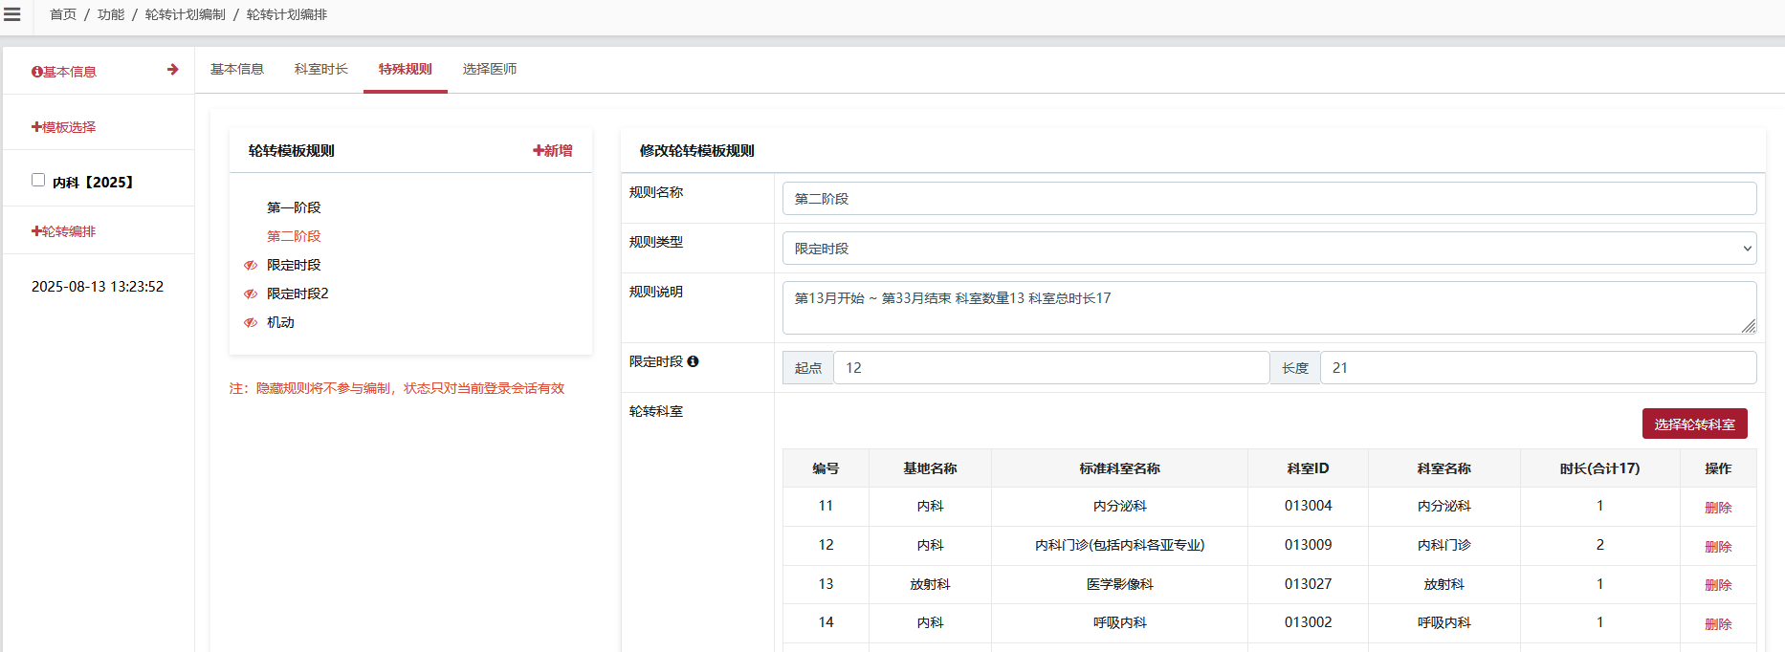1785x652 pixels.
Task: Toggle visibility eye icon for 限定时段2 rule
Action: tap(251, 293)
